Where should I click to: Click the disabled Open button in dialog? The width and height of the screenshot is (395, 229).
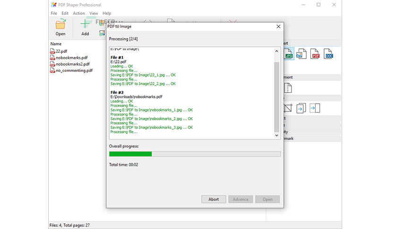tap(267, 199)
